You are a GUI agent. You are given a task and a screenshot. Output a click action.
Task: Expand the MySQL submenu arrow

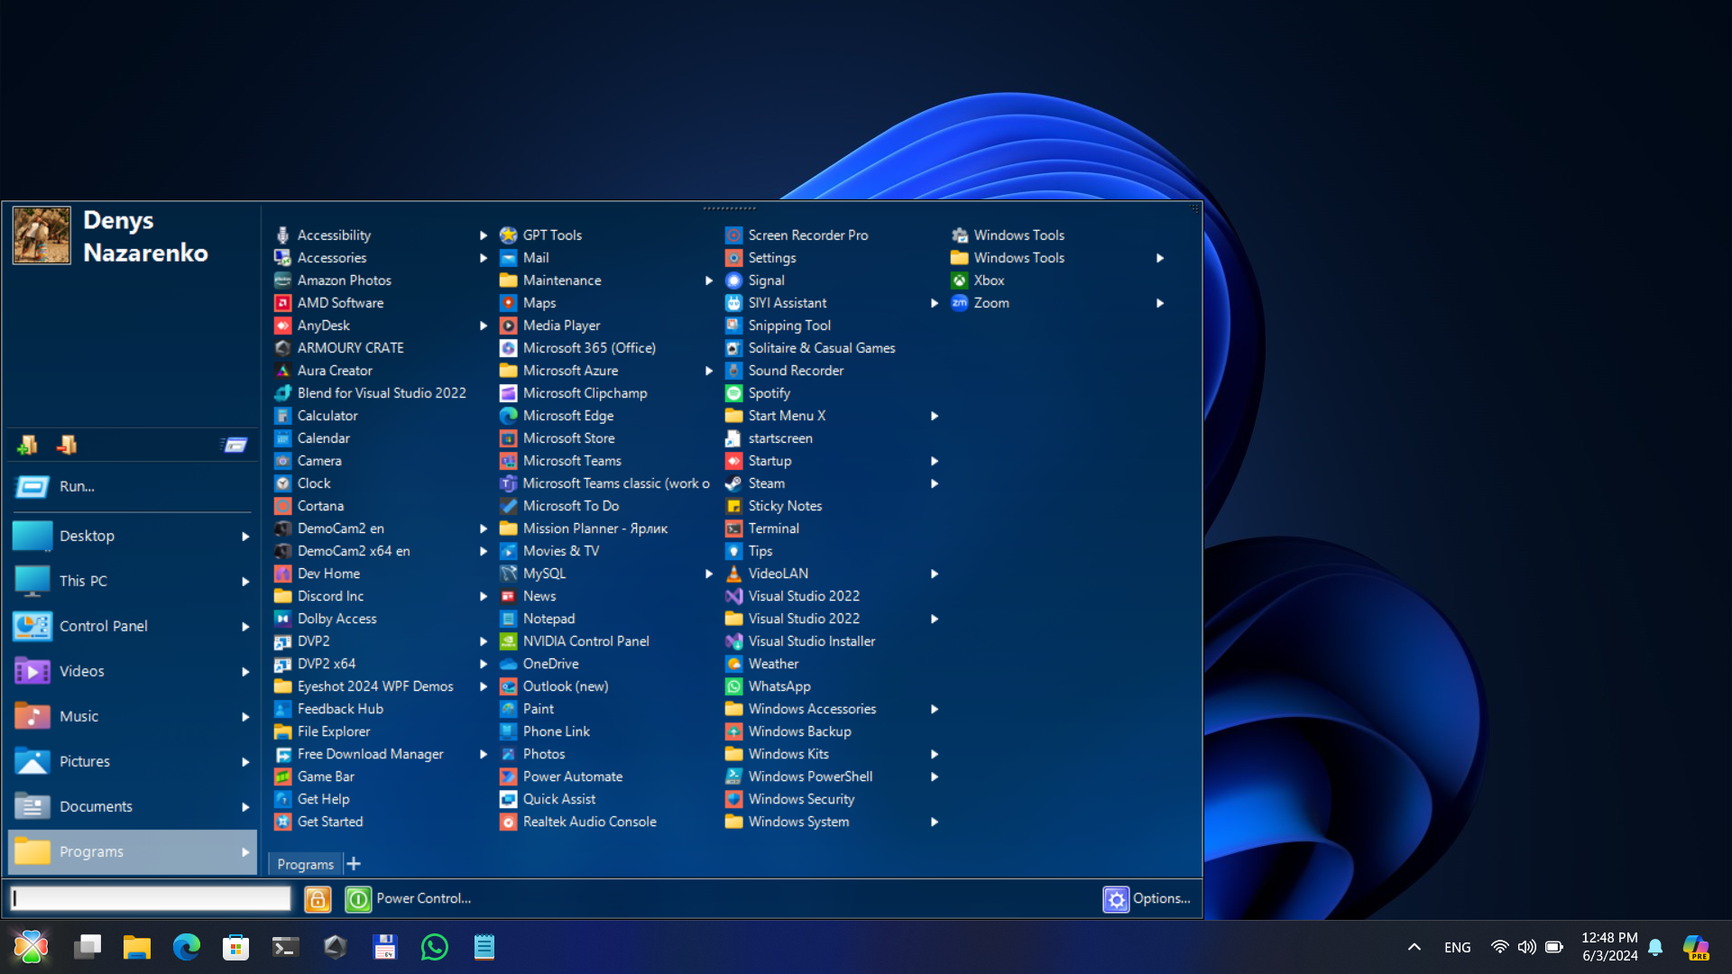coord(709,574)
